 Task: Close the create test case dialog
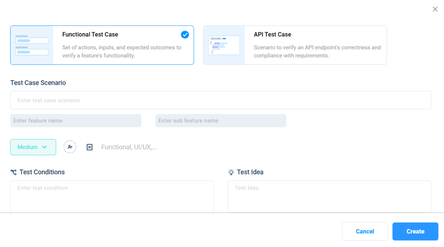tap(435, 9)
